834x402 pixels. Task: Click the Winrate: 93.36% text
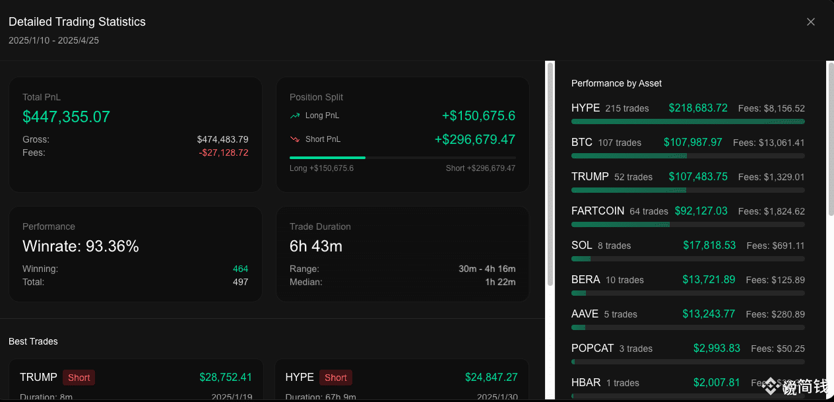(x=80, y=246)
